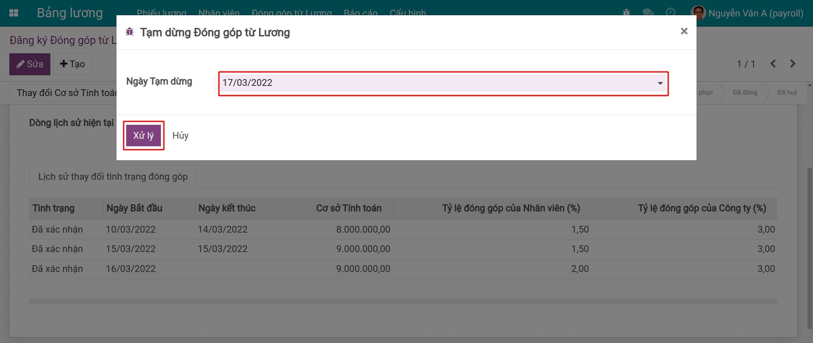Click the bug icon beside dialog title

pyautogui.click(x=130, y=32)
